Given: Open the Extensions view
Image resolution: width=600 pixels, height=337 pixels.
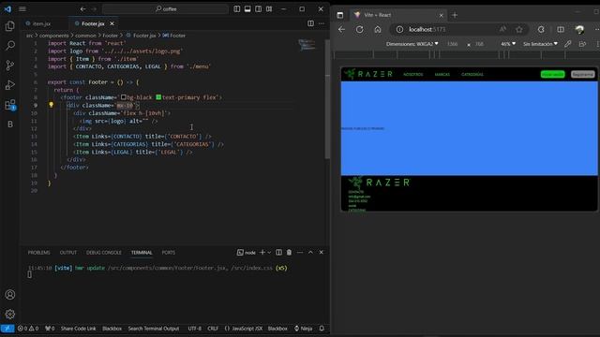Looking at the screenshot, I should [x=10, y=105].
